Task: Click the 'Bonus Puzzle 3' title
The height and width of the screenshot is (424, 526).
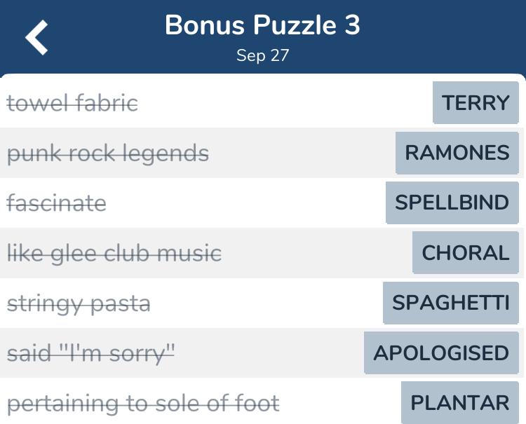Action: (262, 26)
